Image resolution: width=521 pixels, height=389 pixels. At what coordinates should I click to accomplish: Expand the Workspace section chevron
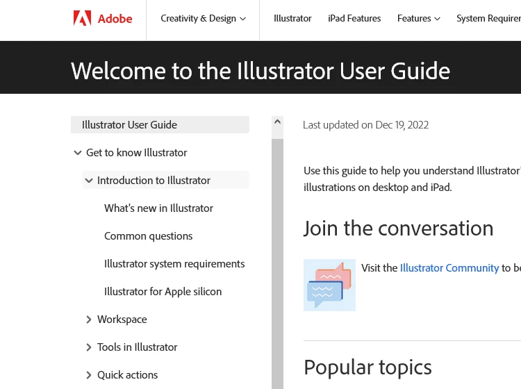coord(89,320)
